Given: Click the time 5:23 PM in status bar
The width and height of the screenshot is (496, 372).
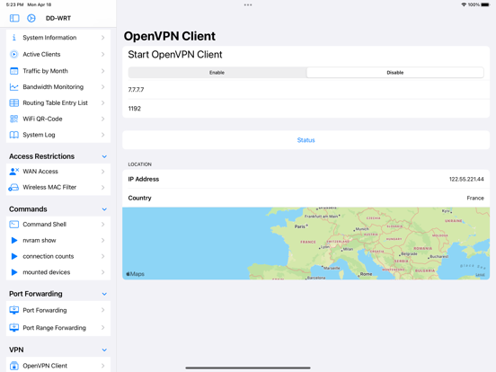Looking at the screenshot, I should point(15,4).
